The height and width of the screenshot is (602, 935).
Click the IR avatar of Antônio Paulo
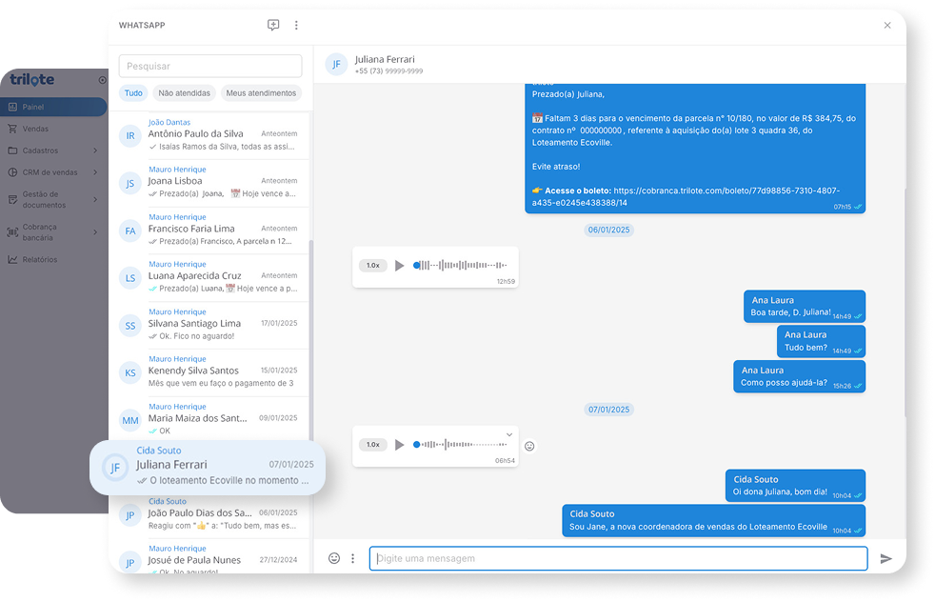pyautogui.click(x=130, y=136)
